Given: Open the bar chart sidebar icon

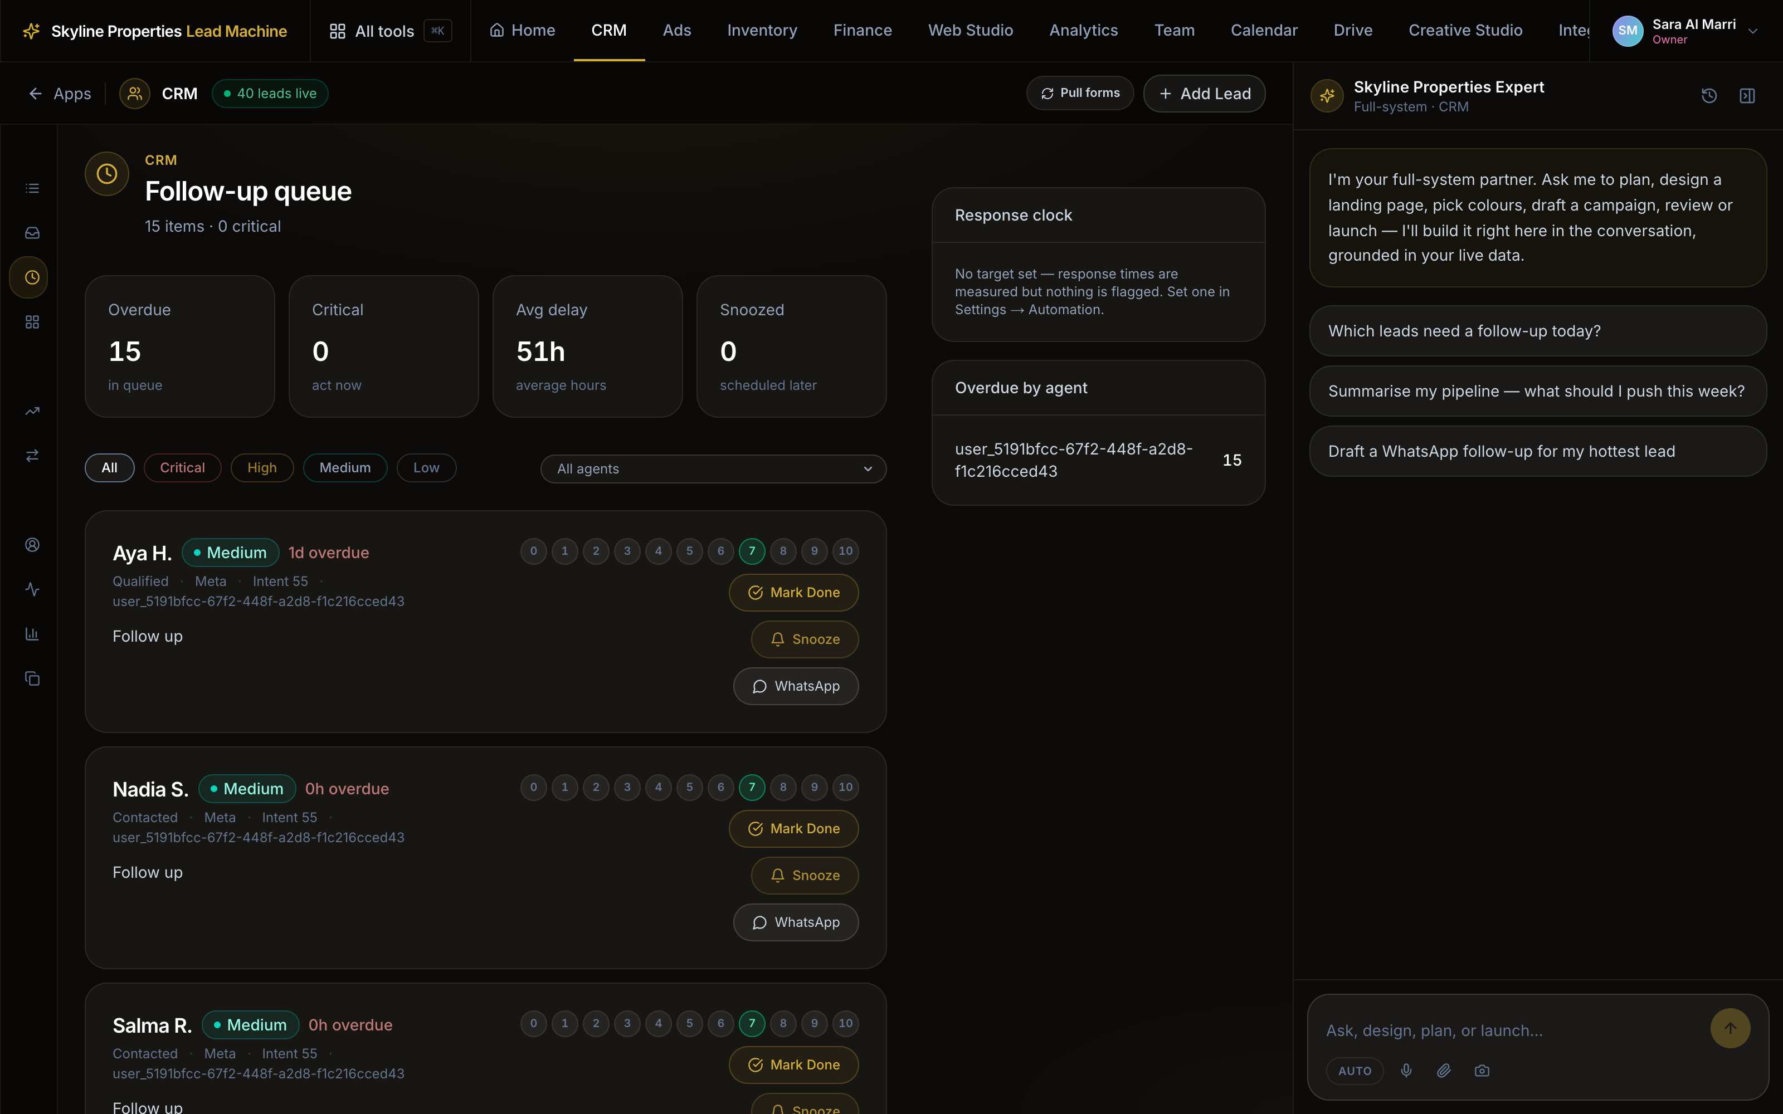Looking at the screenshot, I should [x=32, y=634].
